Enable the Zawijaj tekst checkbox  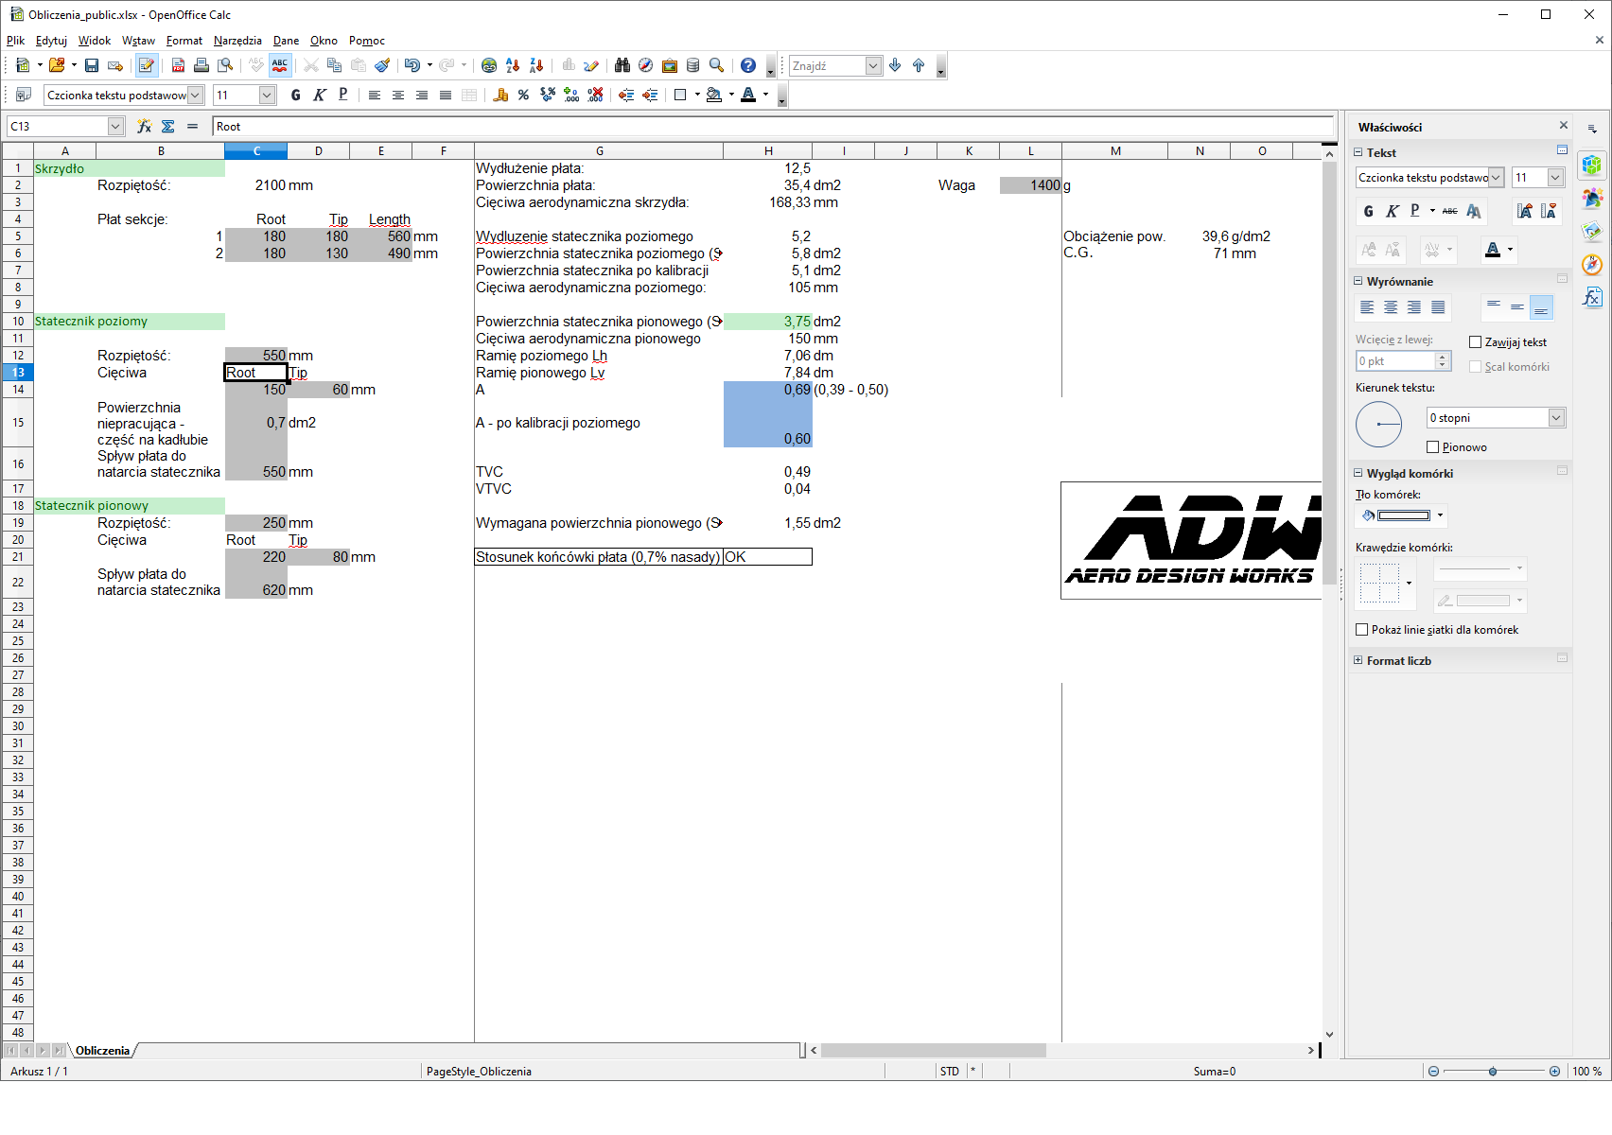point(1475,342)
